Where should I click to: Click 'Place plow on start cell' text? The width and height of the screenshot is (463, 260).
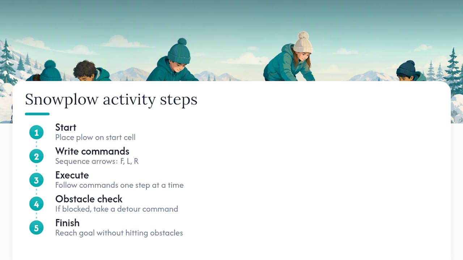[95, 138]
